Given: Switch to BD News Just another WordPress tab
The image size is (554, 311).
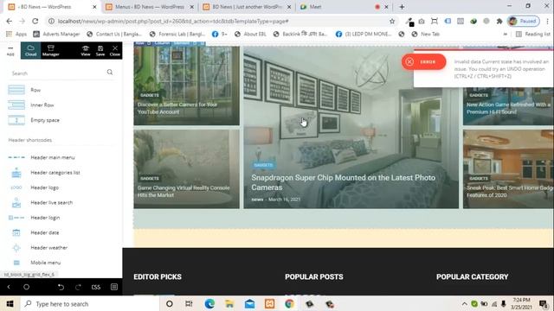Looking at the screenshot, I should (247, 7).
